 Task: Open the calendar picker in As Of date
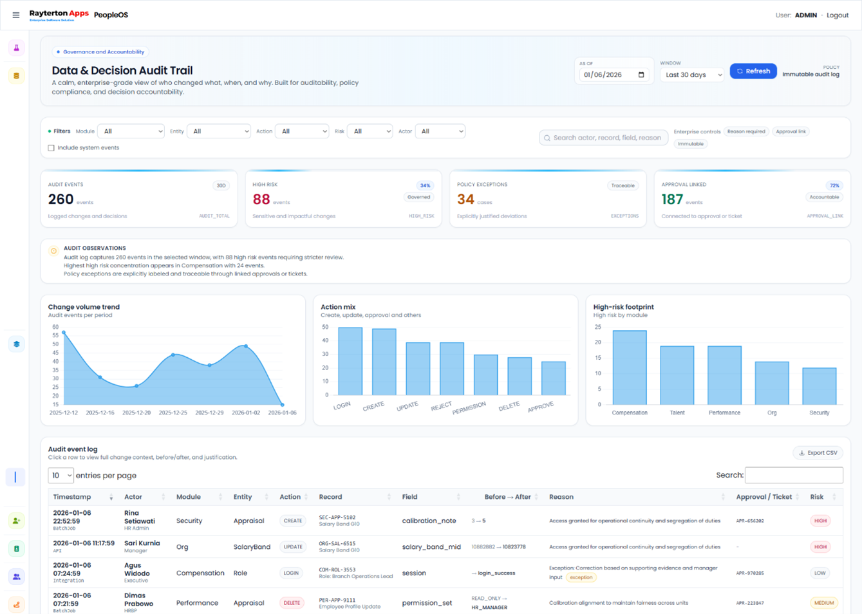pos(641,75)
